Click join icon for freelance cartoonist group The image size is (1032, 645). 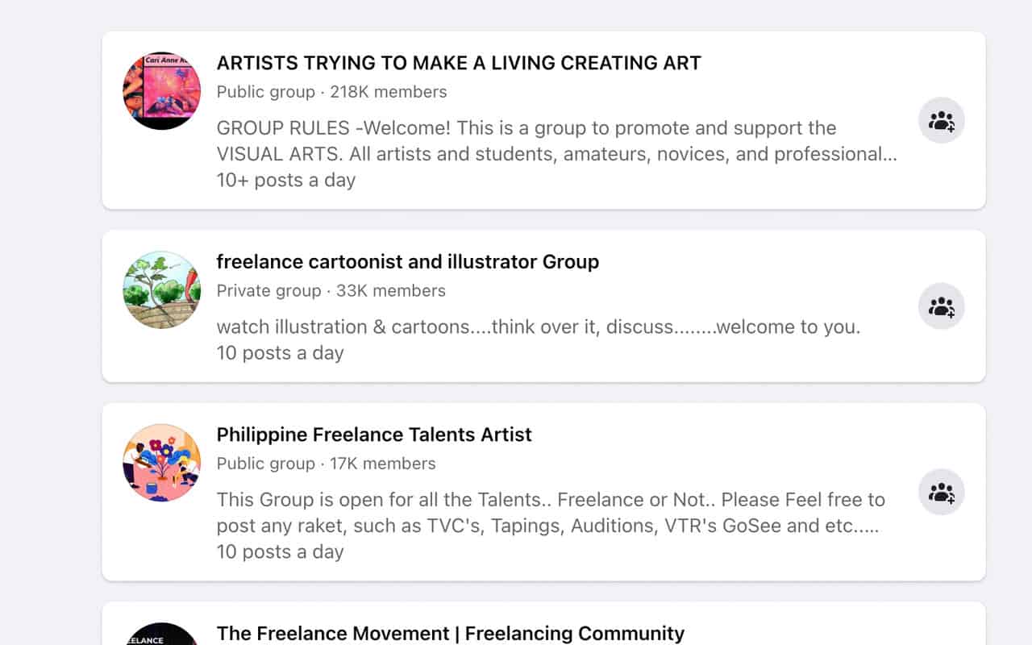[941, 306]
